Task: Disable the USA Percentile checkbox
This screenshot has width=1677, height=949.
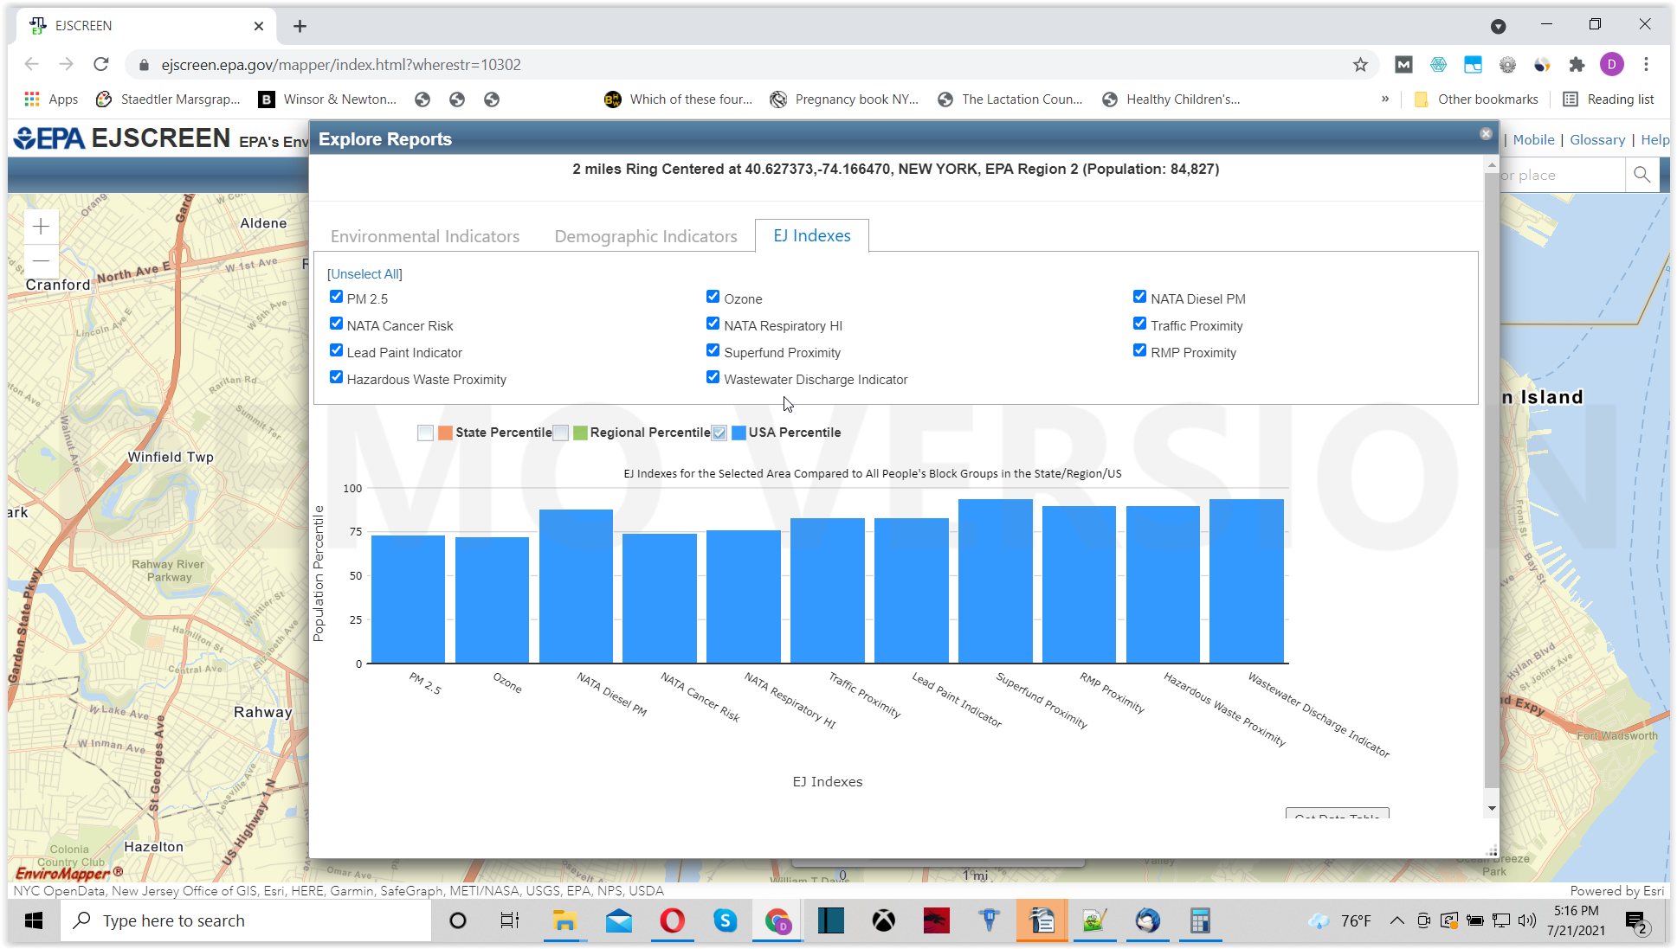Action: coord(719,433)
